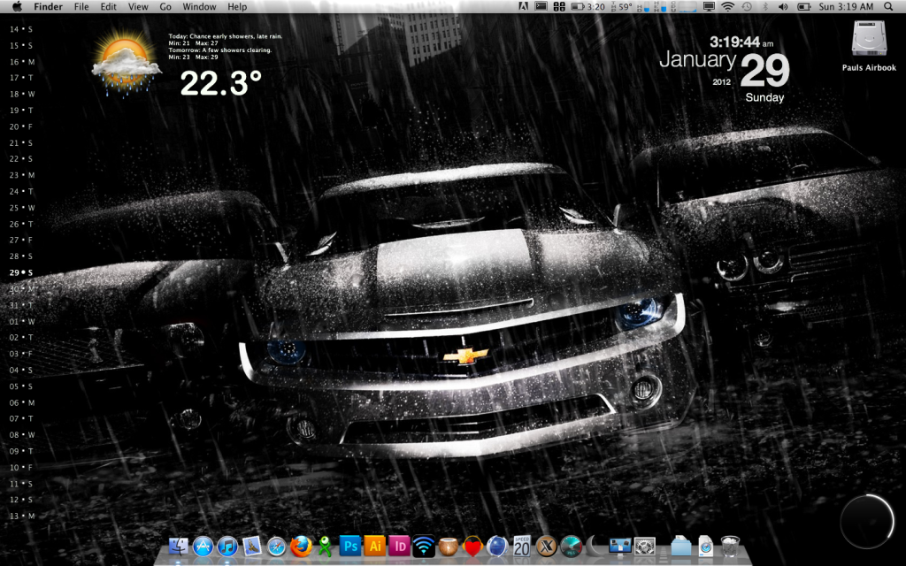Launch InDesign from the dock
This screenshot has height=566, width=906.
point(399,546)
